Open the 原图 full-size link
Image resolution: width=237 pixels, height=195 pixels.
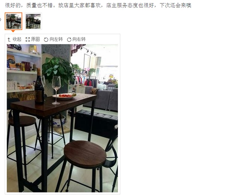click(35, 39)
